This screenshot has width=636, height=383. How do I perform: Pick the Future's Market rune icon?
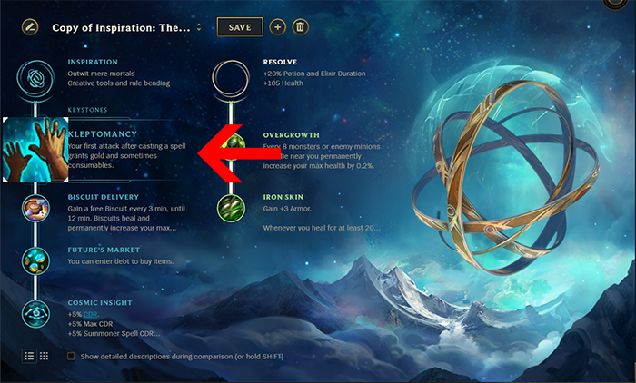pos(35,260)
